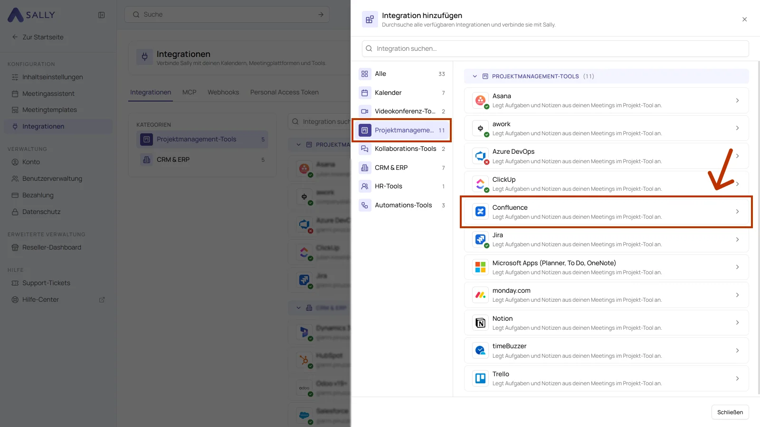Click the Integration hinzufügen header icon
Image resolution: width=760 pixels, height=427 pixels.
(370, 19)
